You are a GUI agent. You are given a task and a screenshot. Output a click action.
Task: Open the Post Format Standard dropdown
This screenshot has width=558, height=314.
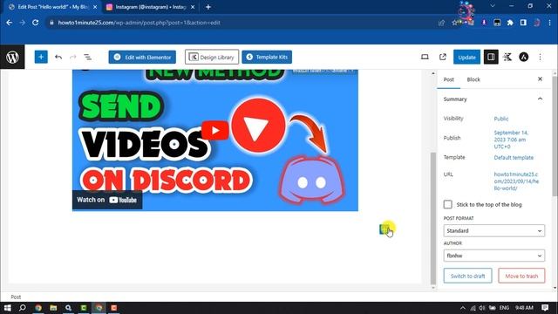tap(494, 230)
